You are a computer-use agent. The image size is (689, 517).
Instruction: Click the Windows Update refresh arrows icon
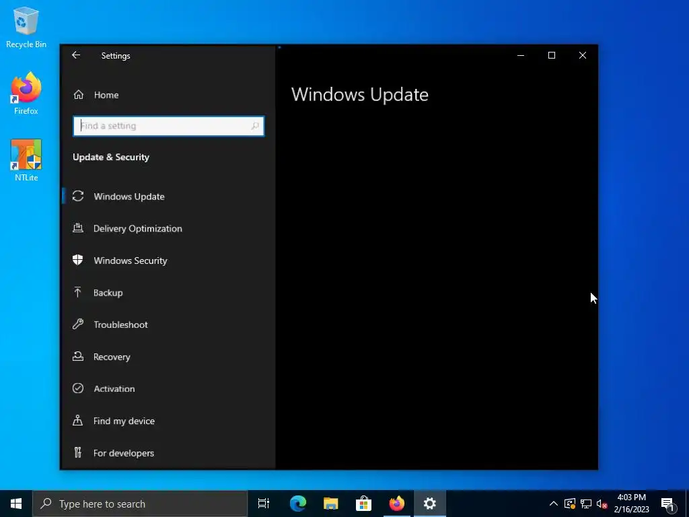point(78,196)
